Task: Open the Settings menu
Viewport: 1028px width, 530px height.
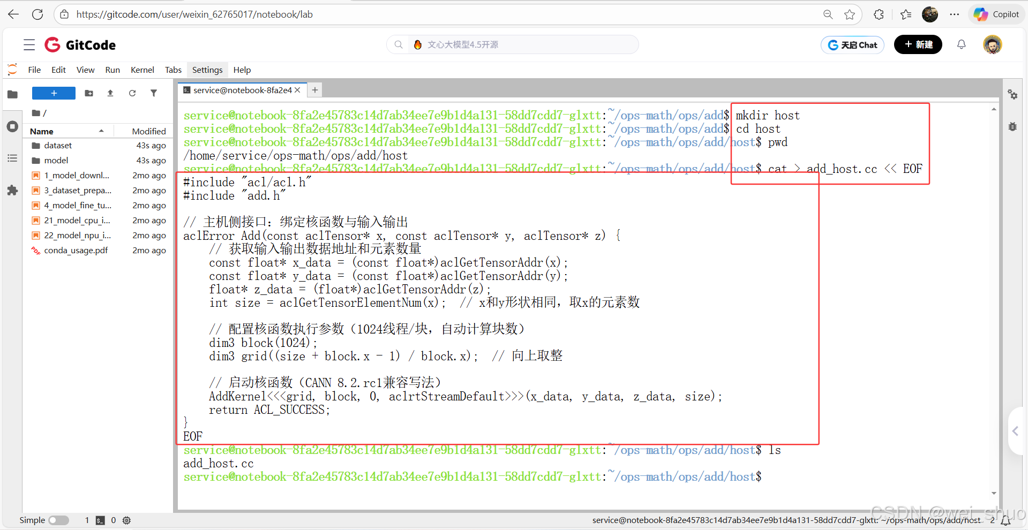Action: click(x=207, y=70)
